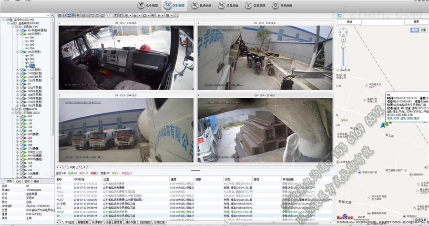Click the 地址 address field above map

tap(349, 21)
